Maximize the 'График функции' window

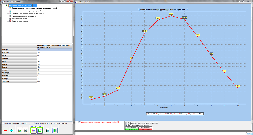point(243,1)
